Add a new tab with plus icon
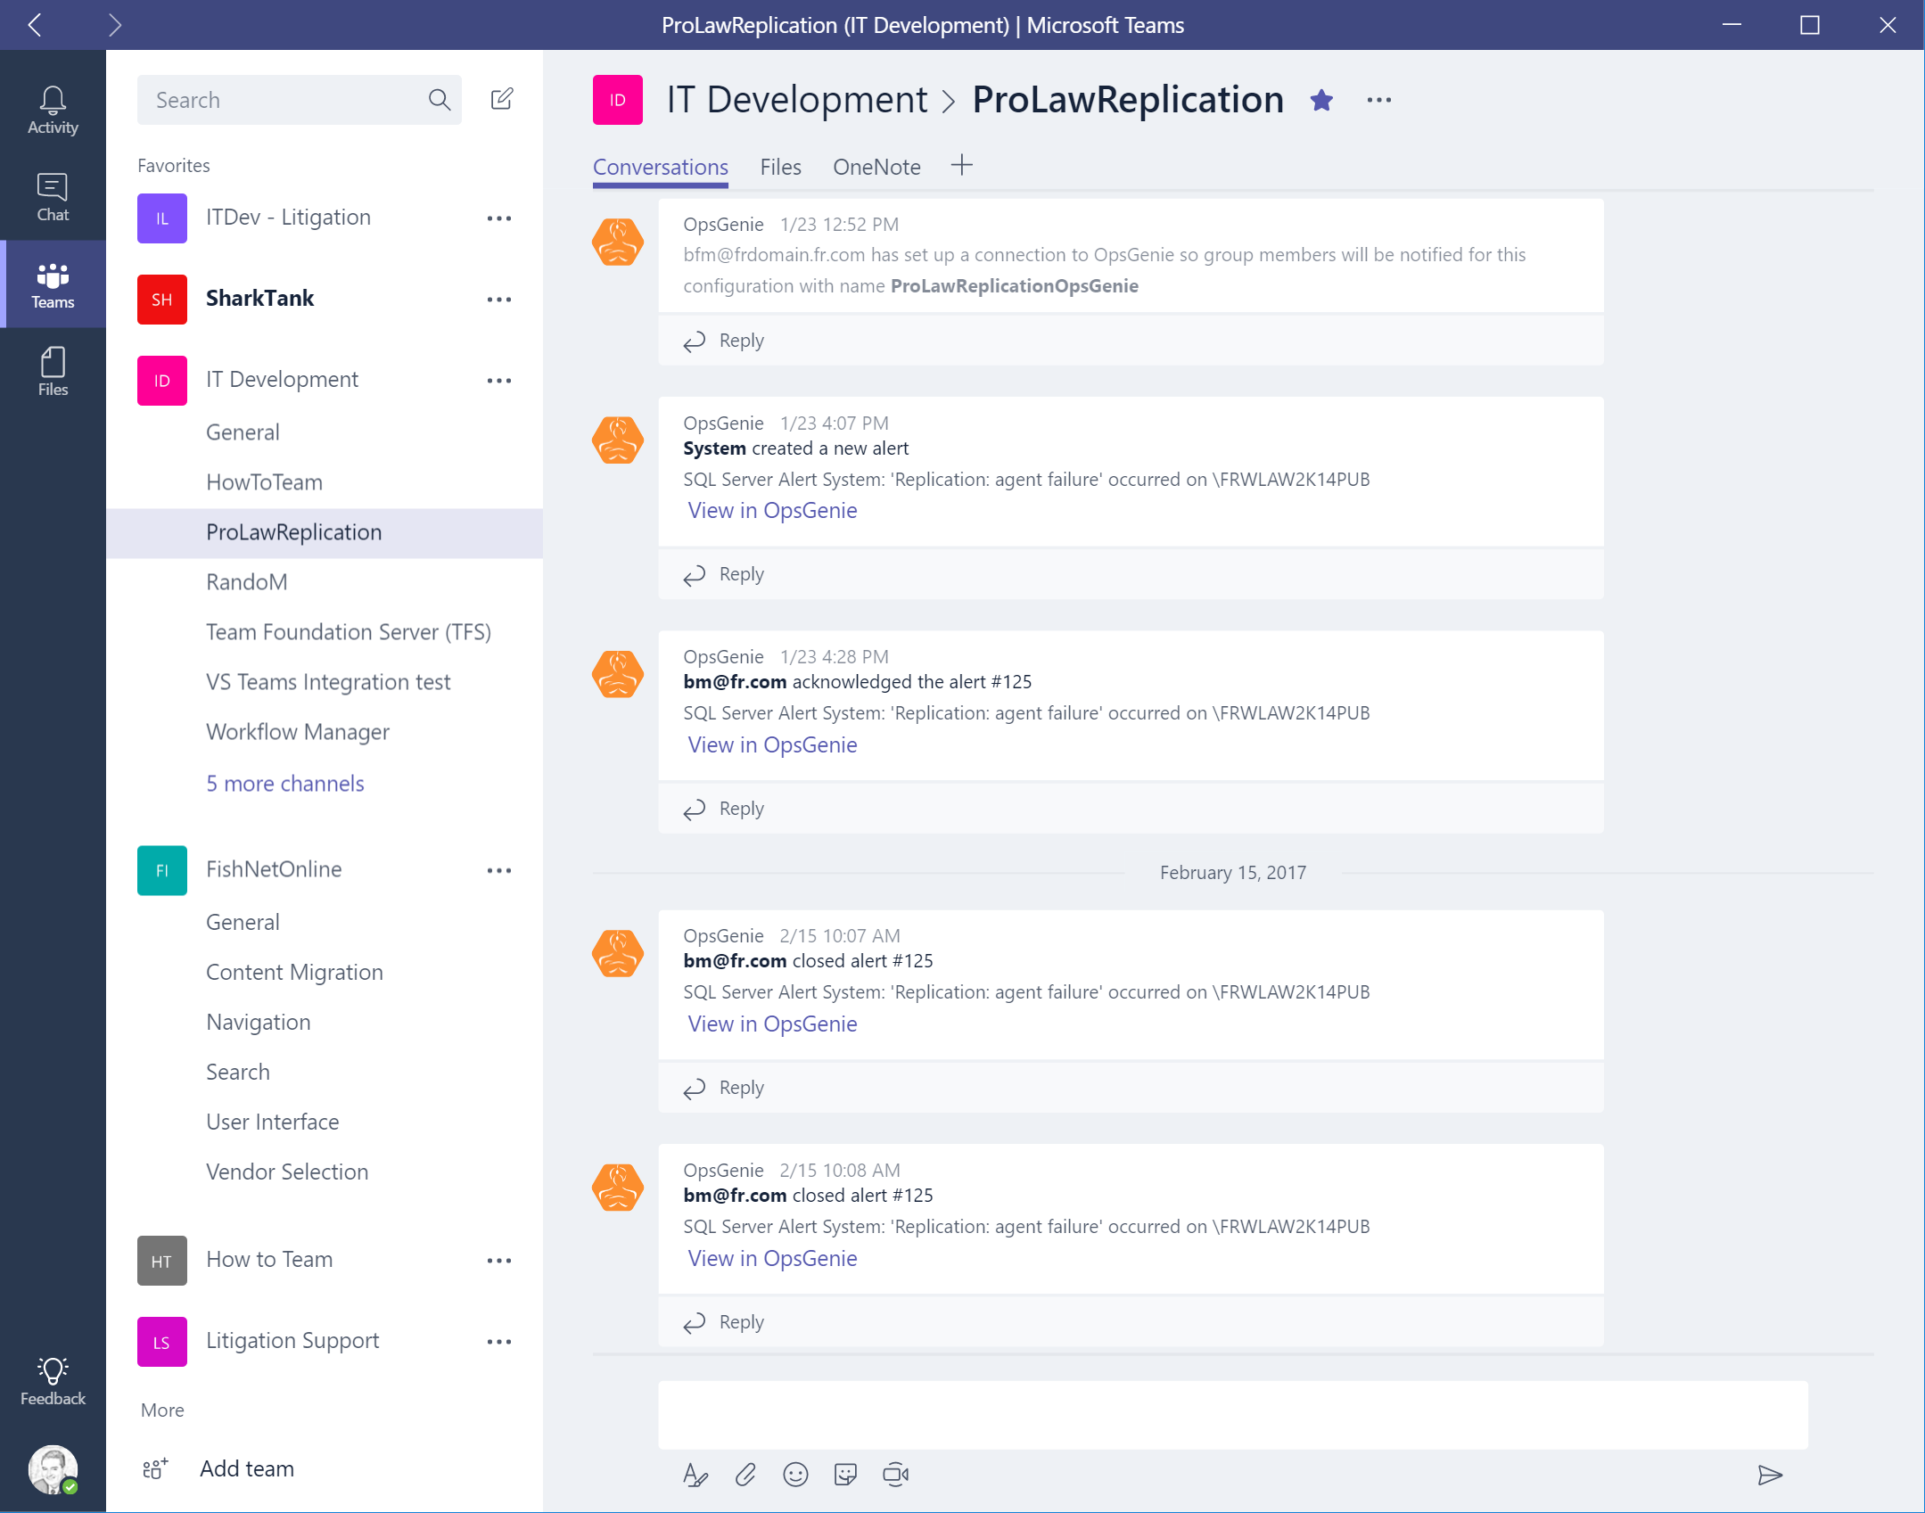This screenshot has height=1513, width=1925. [961, 165]
